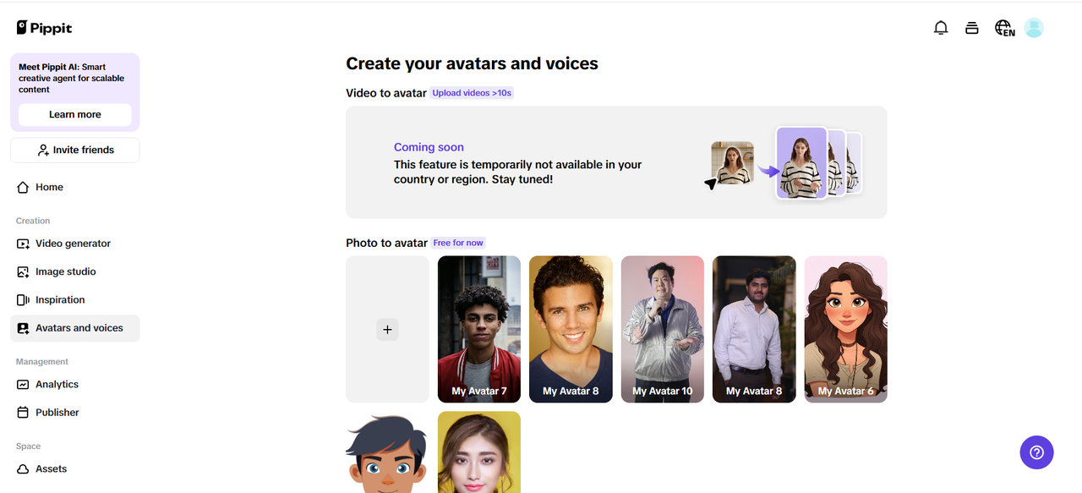The image size is (1082, 493).
Task: Click the Invite friends person icon
Action: (x=43, y=150)
